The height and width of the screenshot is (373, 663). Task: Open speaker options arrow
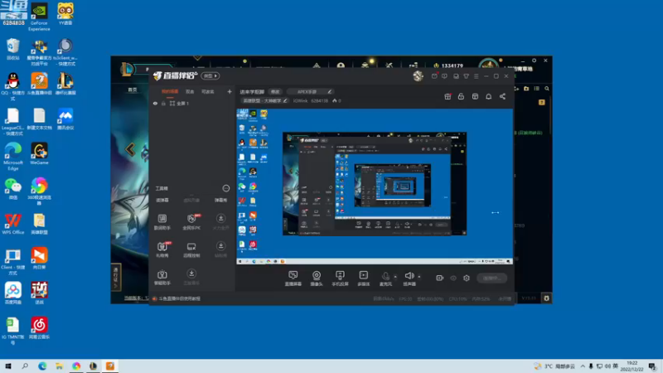[419, 277]
